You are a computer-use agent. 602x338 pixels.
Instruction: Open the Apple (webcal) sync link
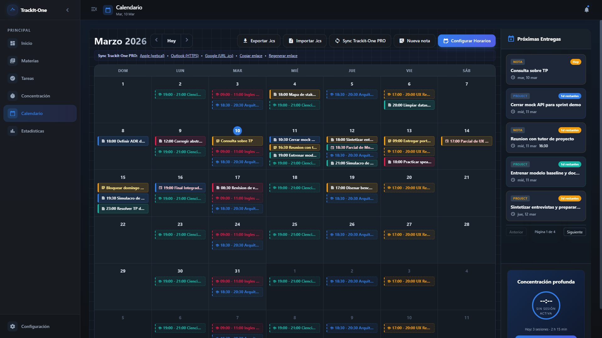coord(152,56)
